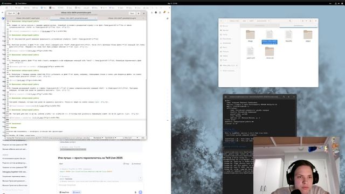Click the extensions icon in browser toolbar
Screen dimensions: 345x194
coord(160,12)
